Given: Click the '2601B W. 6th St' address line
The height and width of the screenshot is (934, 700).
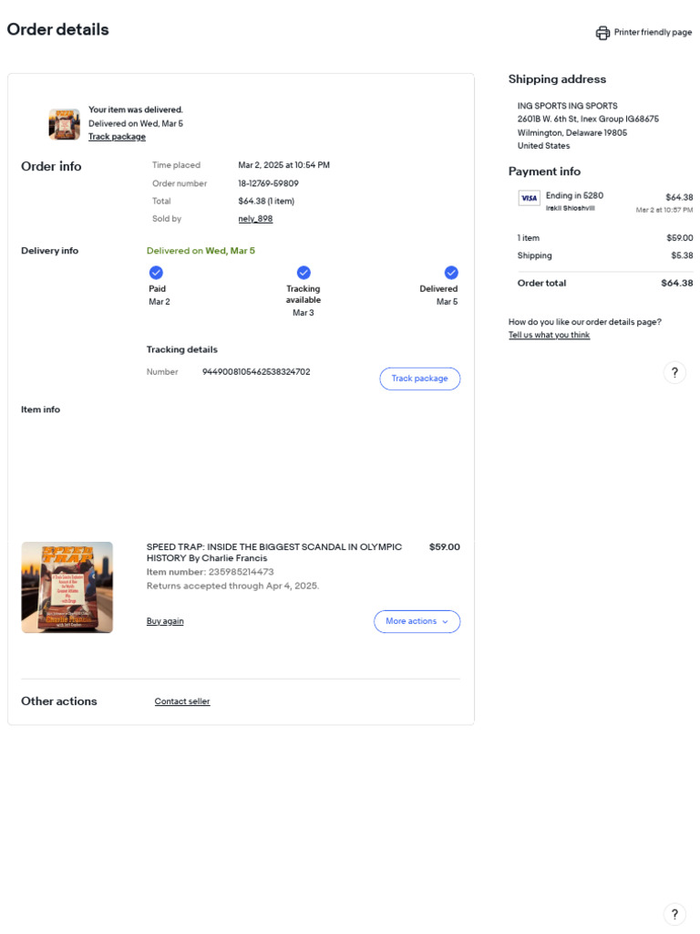Looking at the screenshot, I should click(x=588, y=119).
